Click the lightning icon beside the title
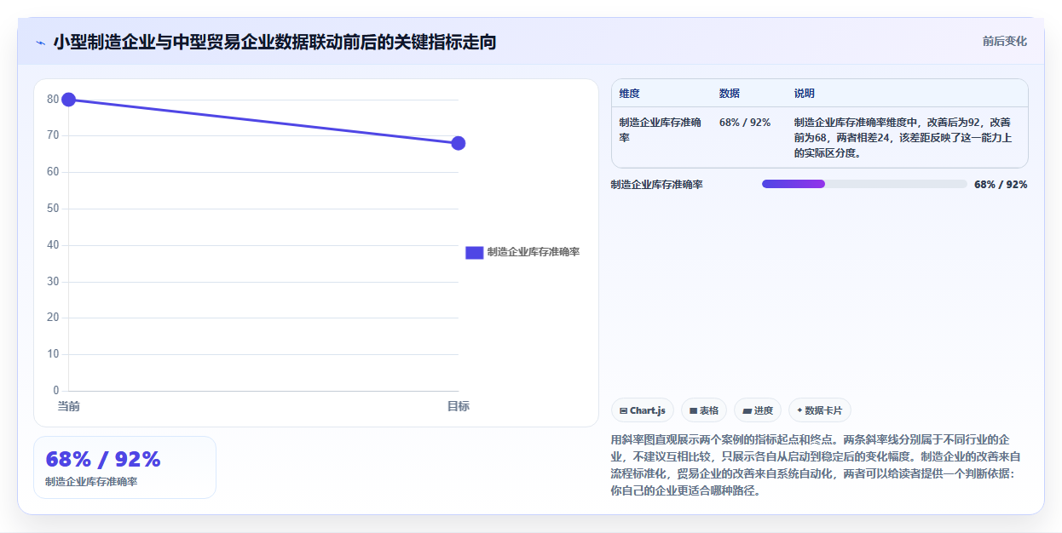Screen dimensions: 1062x533 pyautogui.click(x=40, y=42)
